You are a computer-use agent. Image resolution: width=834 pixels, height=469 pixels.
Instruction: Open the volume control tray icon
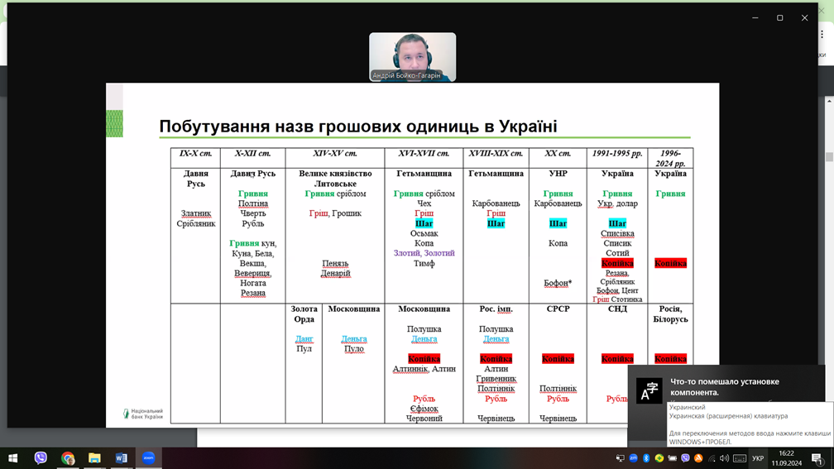point(724,458)
